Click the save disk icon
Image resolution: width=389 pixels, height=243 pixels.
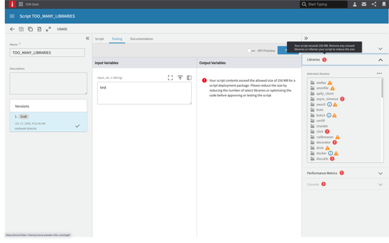pos(21,29)
